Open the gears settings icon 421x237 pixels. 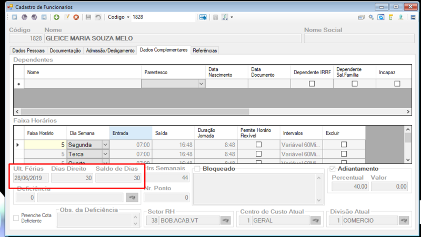371,17
